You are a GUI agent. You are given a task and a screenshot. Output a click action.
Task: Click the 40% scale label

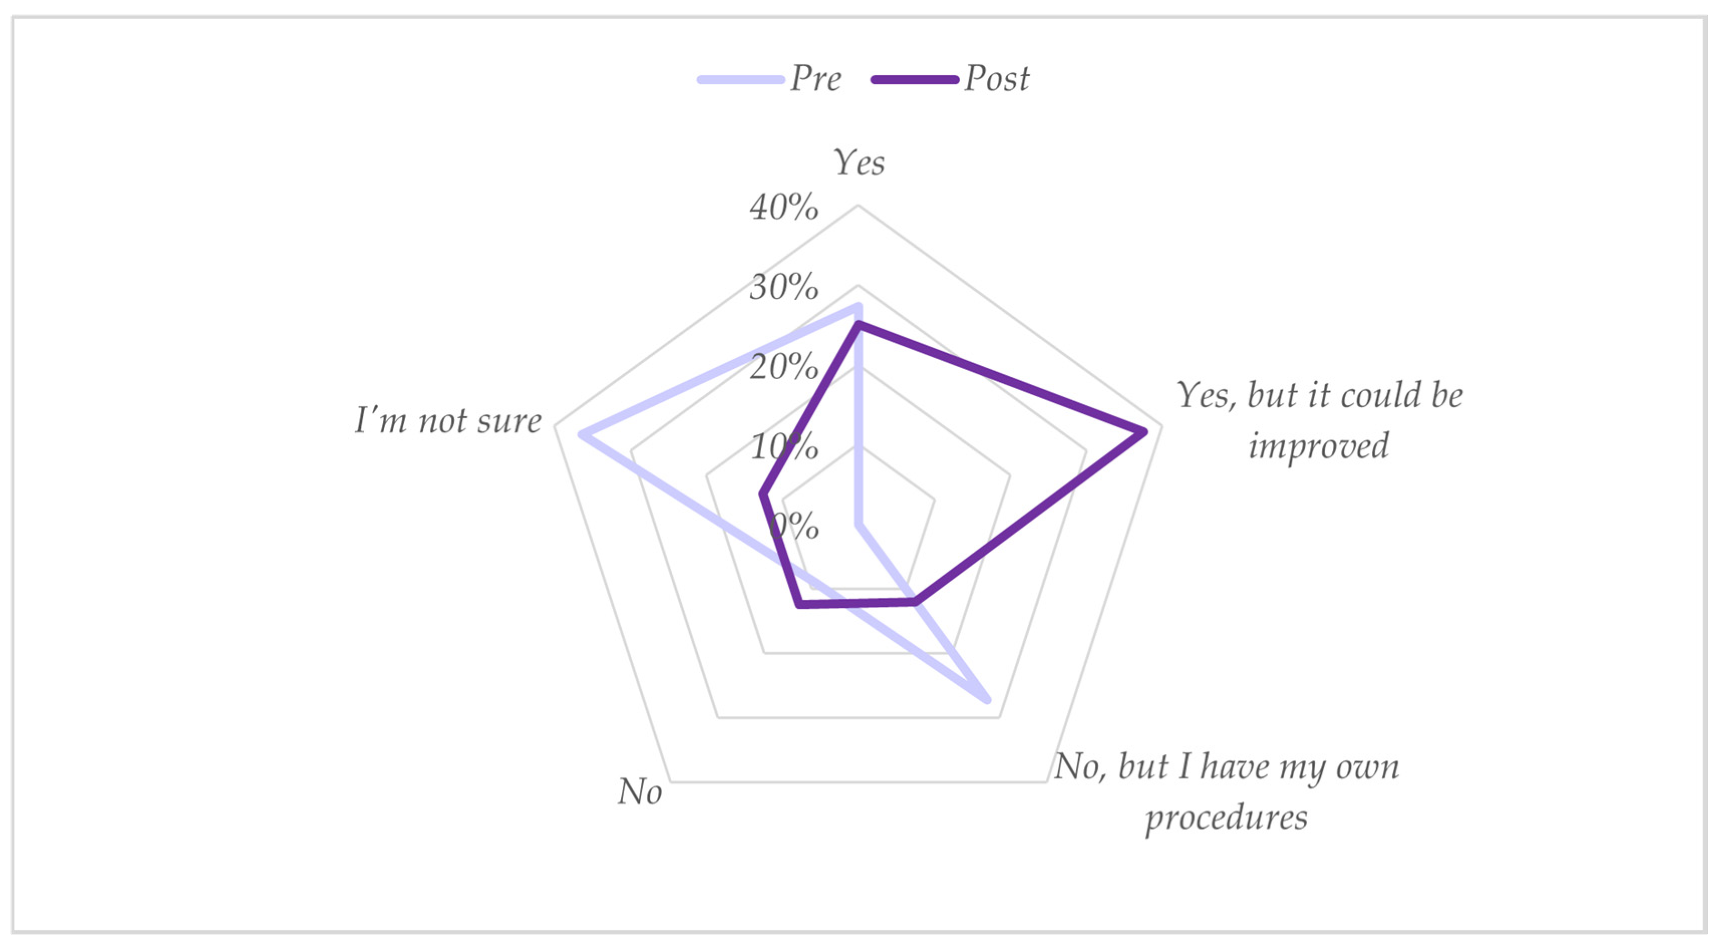coord(784,207)
